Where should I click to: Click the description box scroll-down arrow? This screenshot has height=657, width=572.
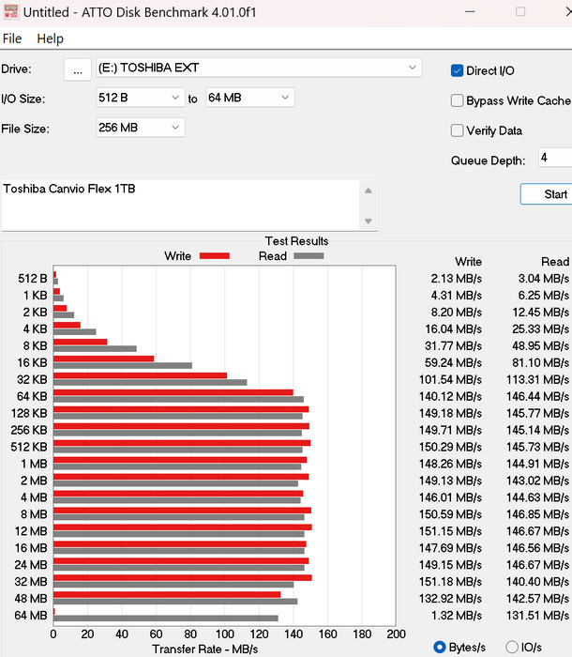click(369, 221)
